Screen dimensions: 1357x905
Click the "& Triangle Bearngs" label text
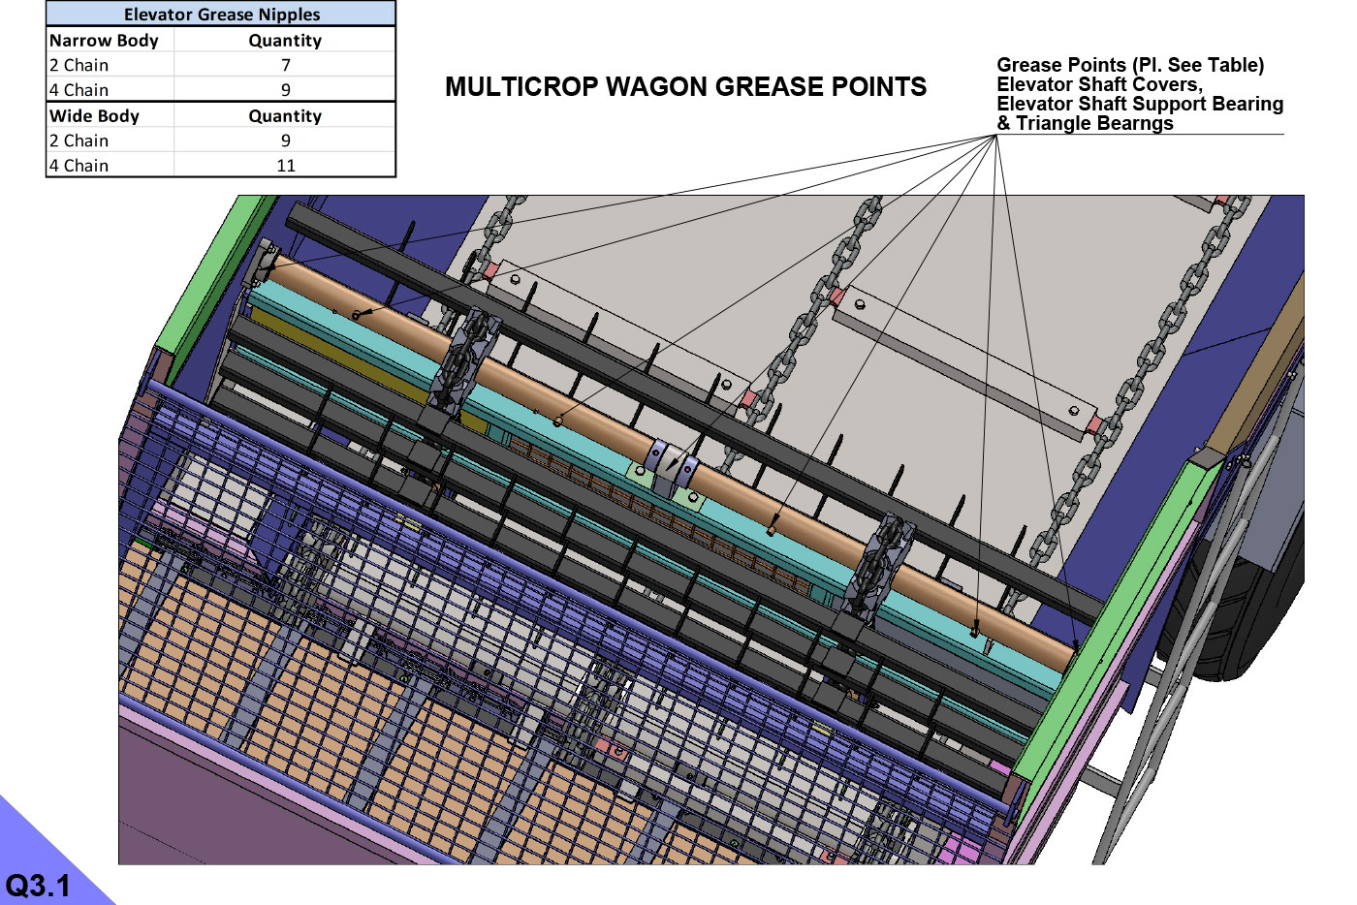coord(1085,123)
